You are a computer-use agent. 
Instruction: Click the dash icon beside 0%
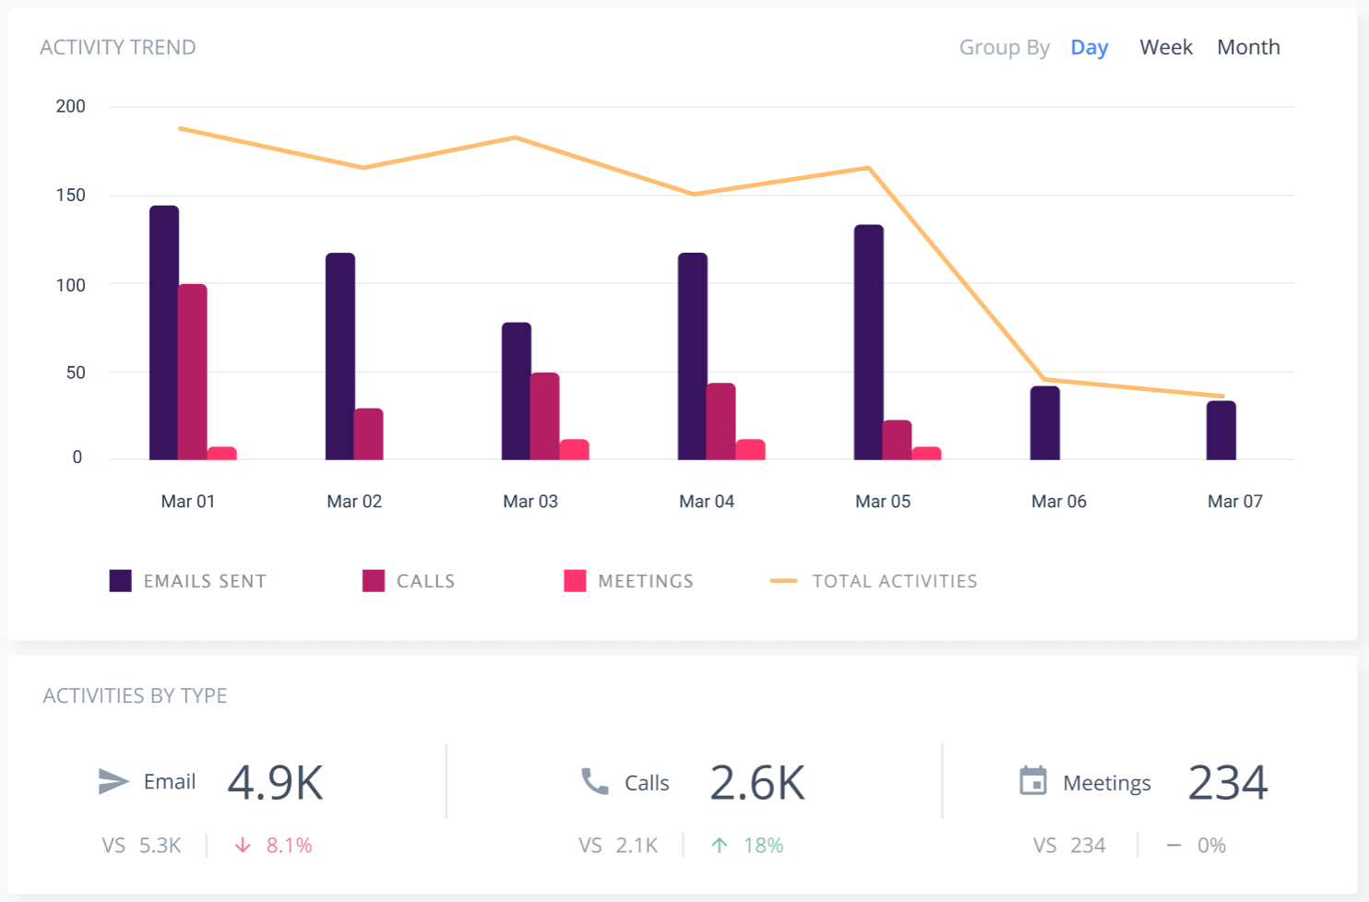1173,846
